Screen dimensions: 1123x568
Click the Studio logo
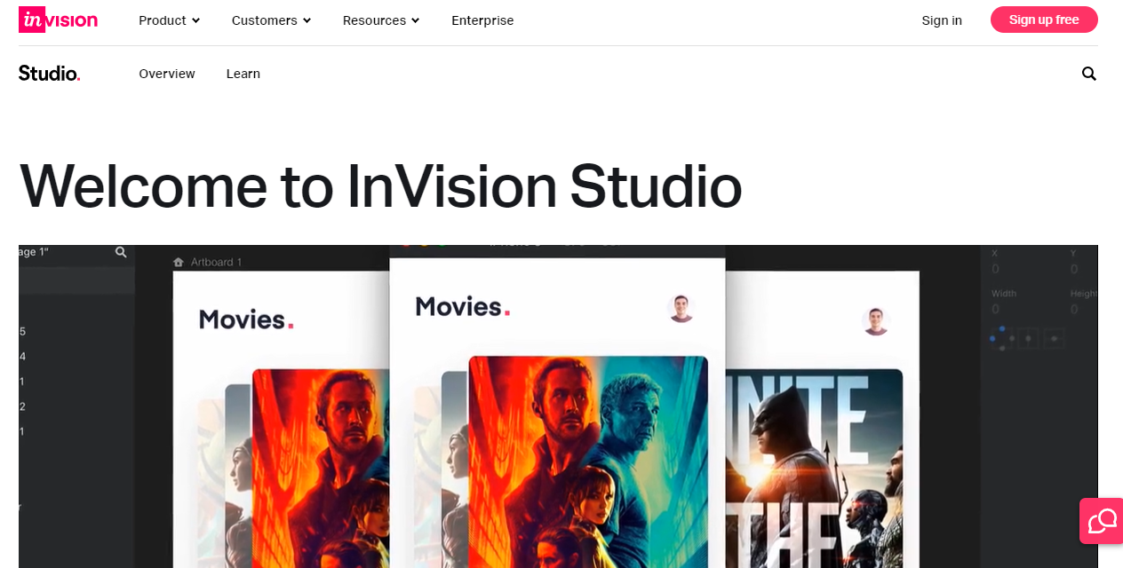coord(50,74)
